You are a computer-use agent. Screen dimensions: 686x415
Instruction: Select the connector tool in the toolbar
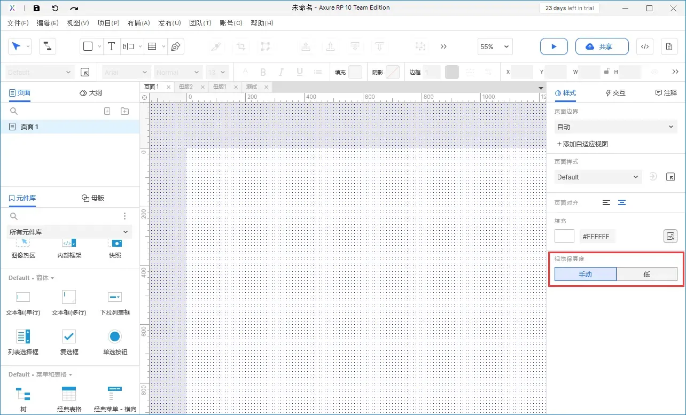point(47,46)
